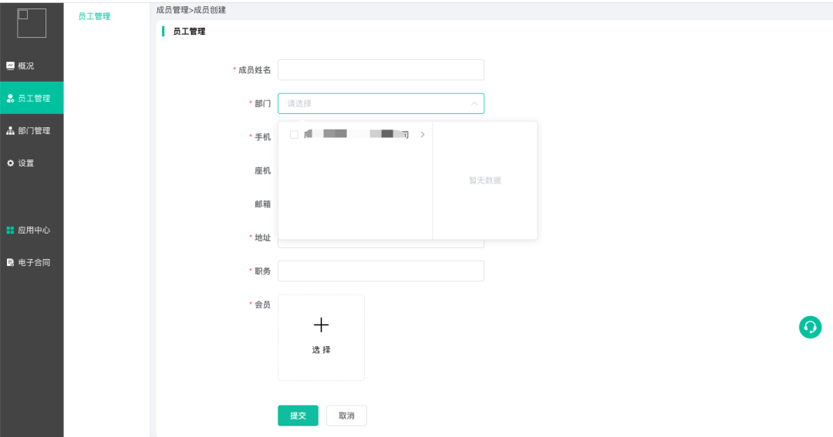Click the 员工管理 section heading
The image size is (833, 437).
189,32
